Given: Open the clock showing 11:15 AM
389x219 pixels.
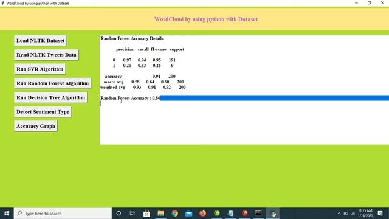Looking at the screenshot, I should (x=365, y=214).
